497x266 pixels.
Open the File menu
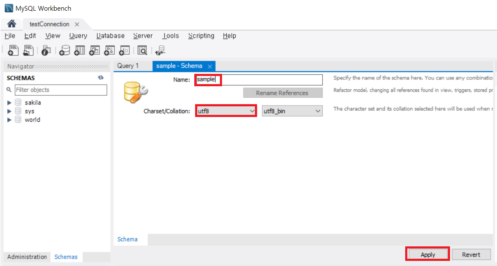[x=10, y=36]
